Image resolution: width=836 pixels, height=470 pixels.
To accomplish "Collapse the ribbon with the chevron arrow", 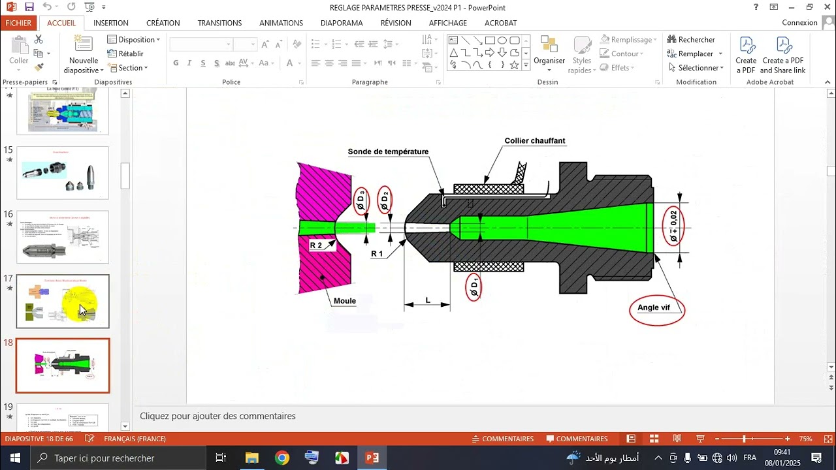I will pyautogui.click(x=829, y=82).
